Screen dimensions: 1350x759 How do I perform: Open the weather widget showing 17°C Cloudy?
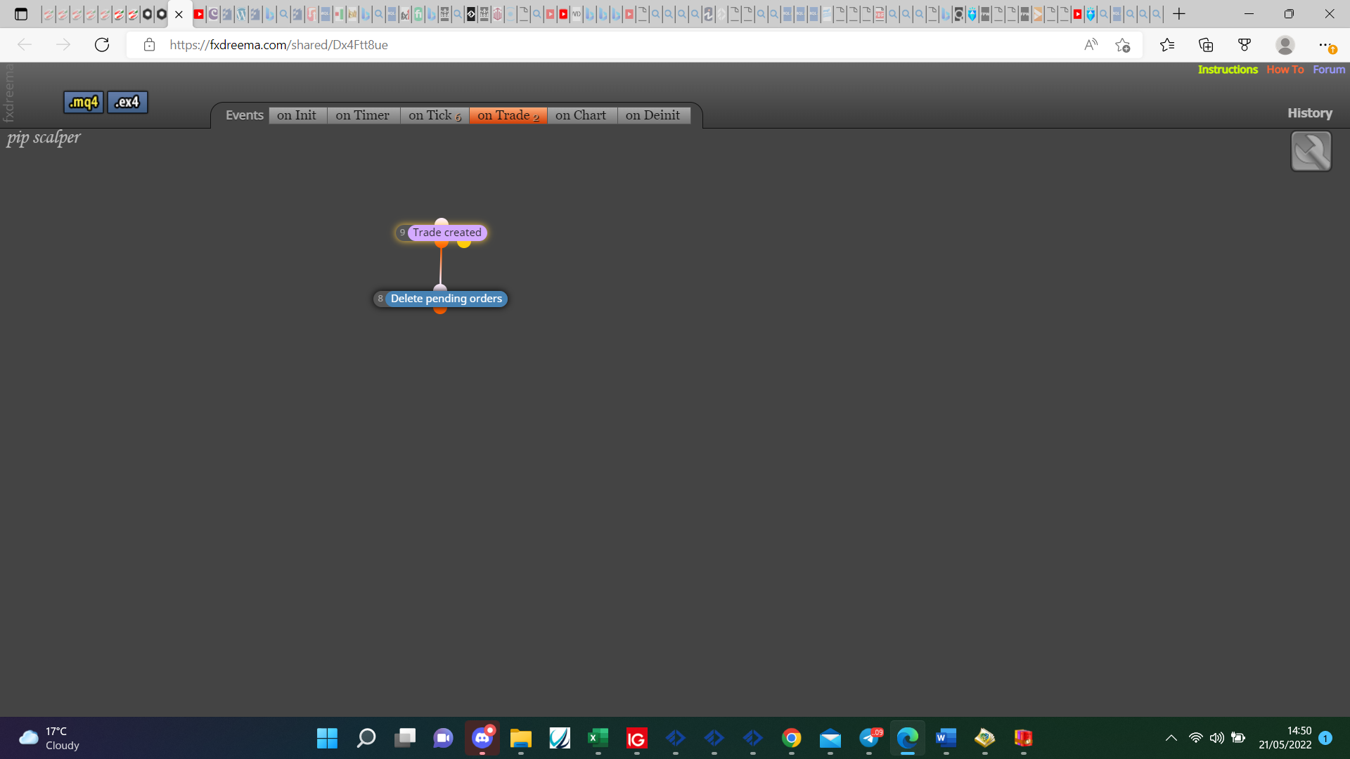coord(49,738)
